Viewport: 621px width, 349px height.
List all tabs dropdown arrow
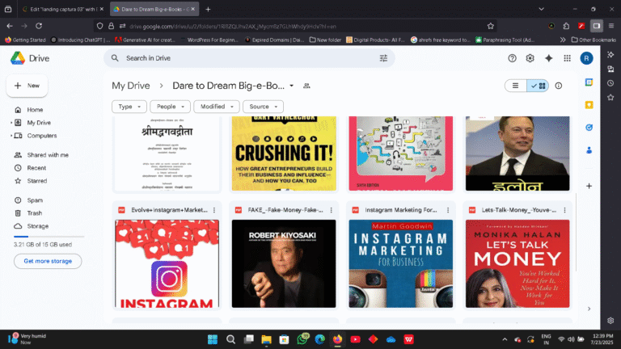542,9
